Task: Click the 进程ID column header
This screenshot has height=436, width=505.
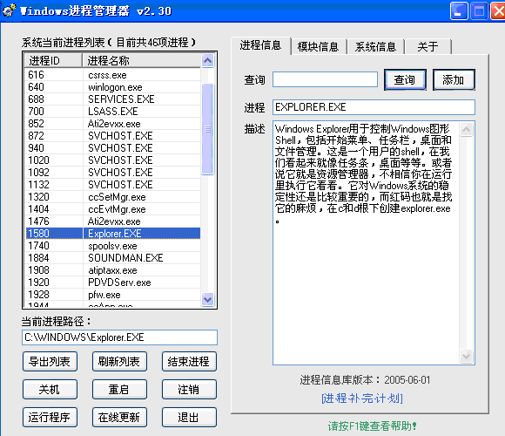Action: [53, 61]
